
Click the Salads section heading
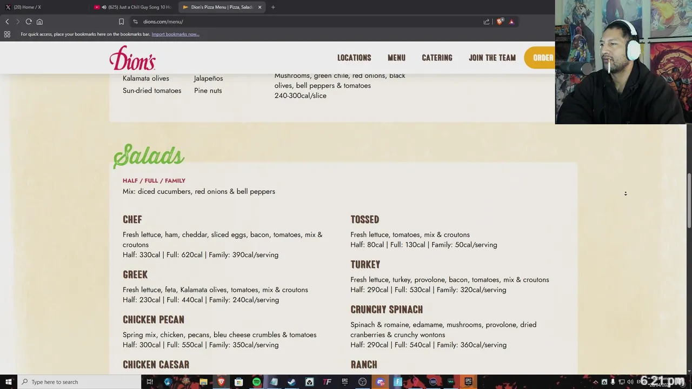[149, 156]
